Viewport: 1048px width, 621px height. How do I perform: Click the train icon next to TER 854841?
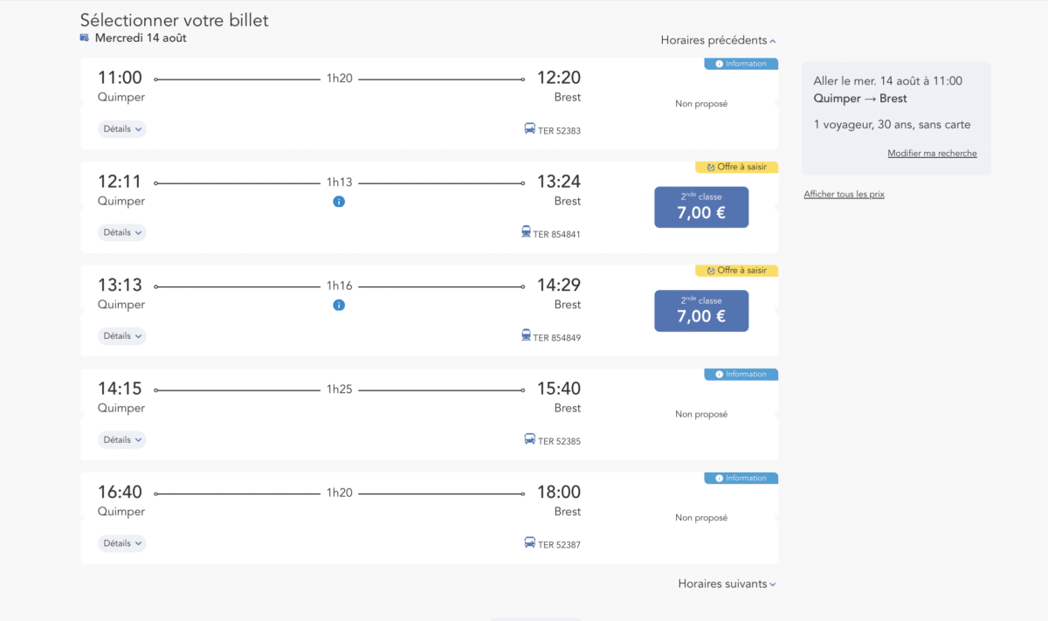click(x=526, y=232)
